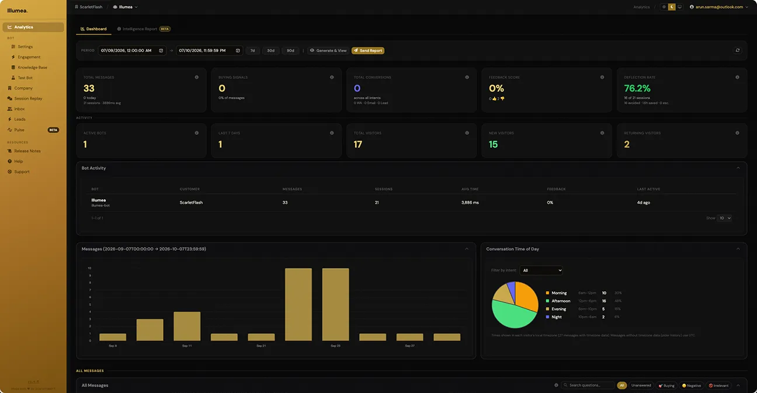Image resolution: width=757 pixels, height=393 pixels.
Task: Show info for Returning Visitors card
Action: click(737, 133)
